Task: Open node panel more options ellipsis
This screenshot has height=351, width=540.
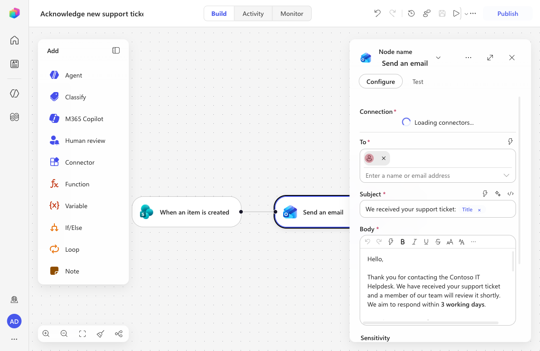Action: (468, 58)
